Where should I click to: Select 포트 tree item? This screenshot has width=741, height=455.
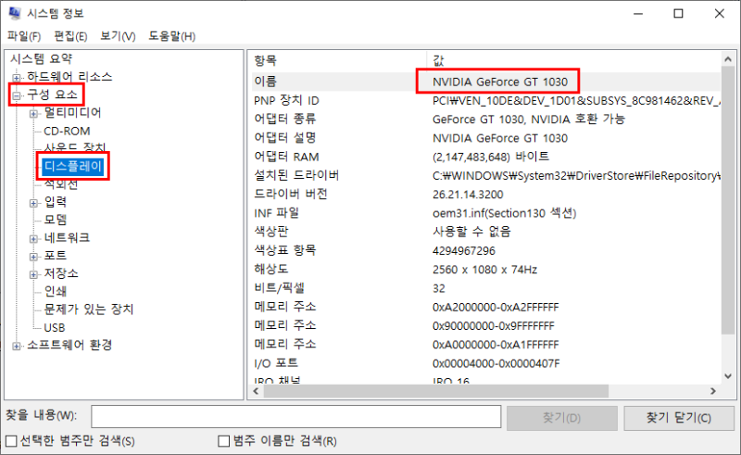(56, 256)
